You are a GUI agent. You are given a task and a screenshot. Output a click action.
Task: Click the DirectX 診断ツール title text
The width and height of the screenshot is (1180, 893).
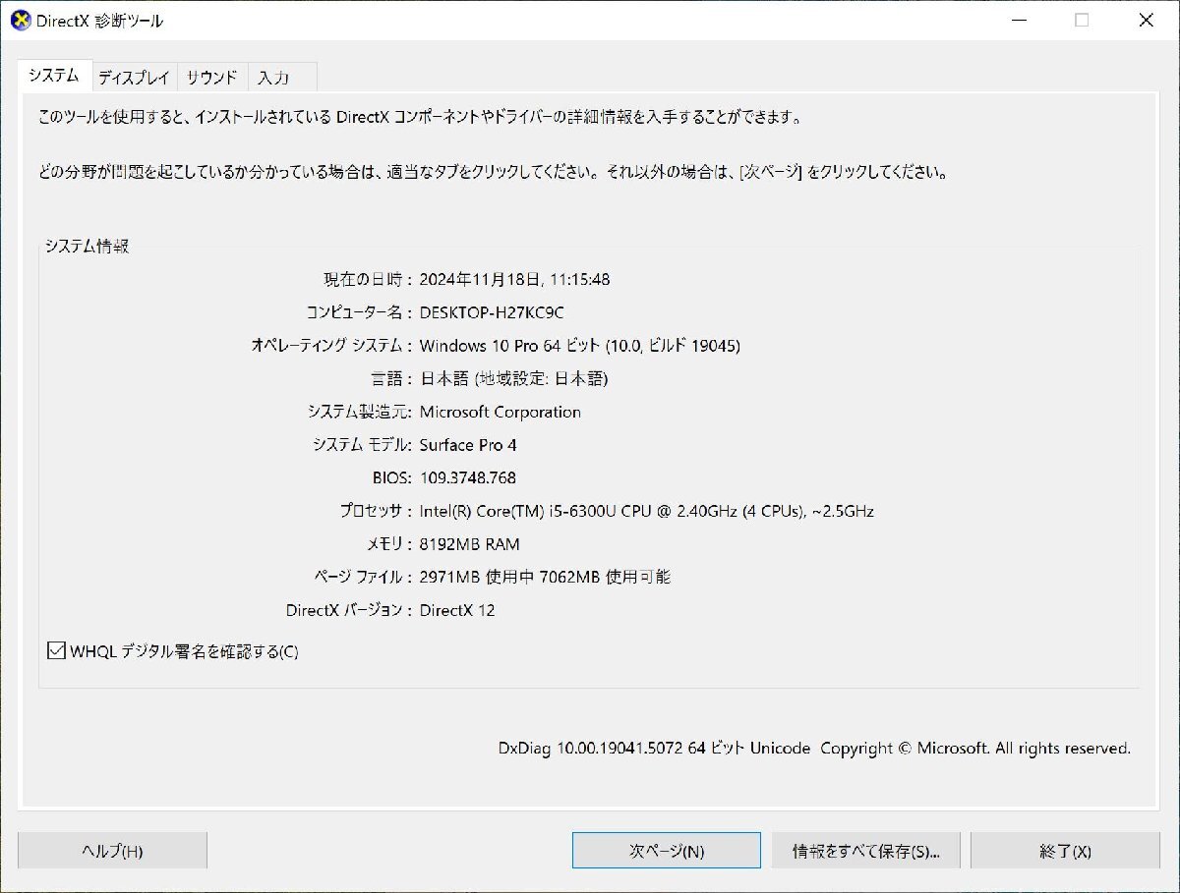(99, 21)
